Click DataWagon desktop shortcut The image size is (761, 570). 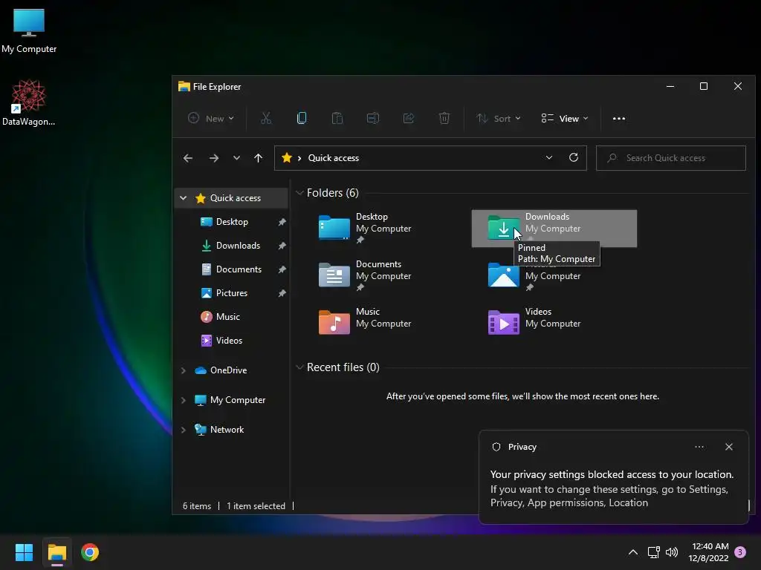pos(28,102)
